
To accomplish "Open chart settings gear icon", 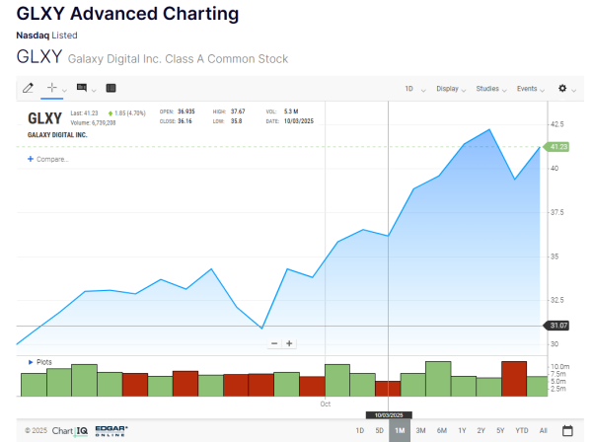I will 562,88.
